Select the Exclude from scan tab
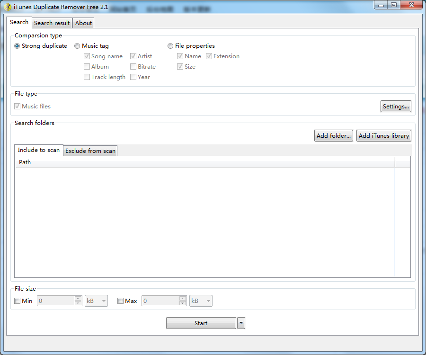 (90, 151)
